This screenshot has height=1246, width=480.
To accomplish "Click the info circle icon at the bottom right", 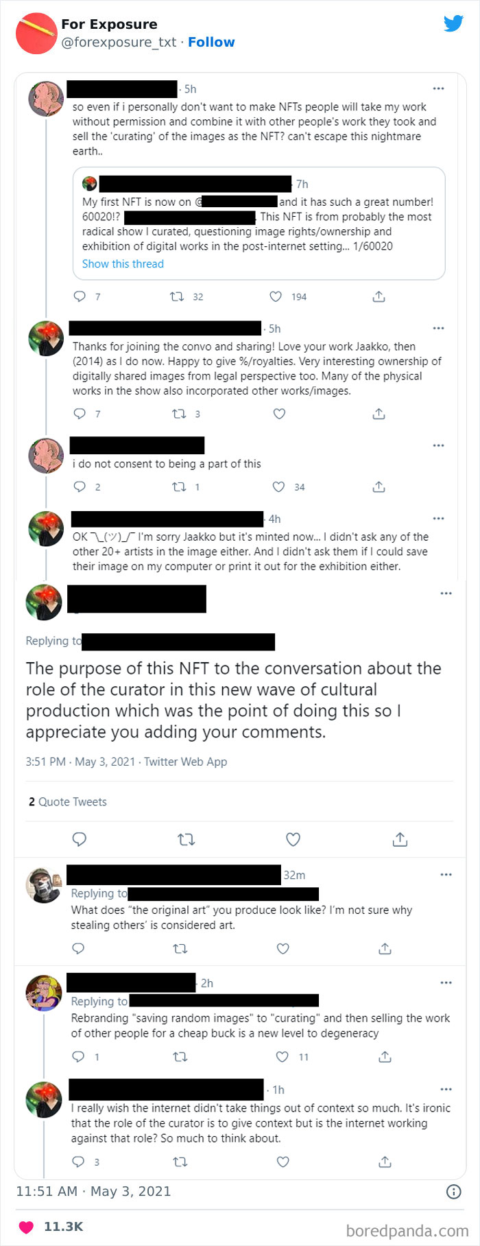I will click(x=453, y=1191).
